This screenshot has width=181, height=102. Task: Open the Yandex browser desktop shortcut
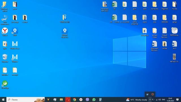(5, 31)
